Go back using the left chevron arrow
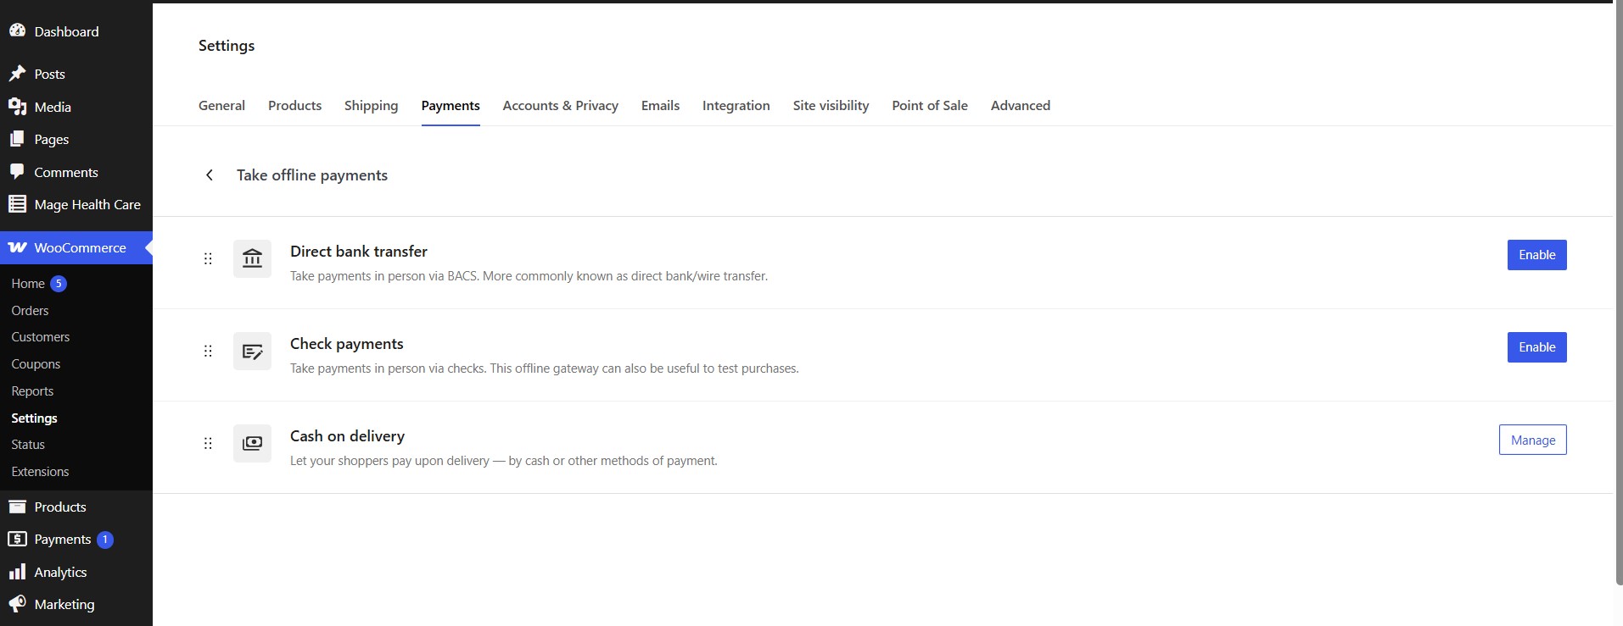Viewport: 1623px width, 626px height. click(x=210, y=175)
